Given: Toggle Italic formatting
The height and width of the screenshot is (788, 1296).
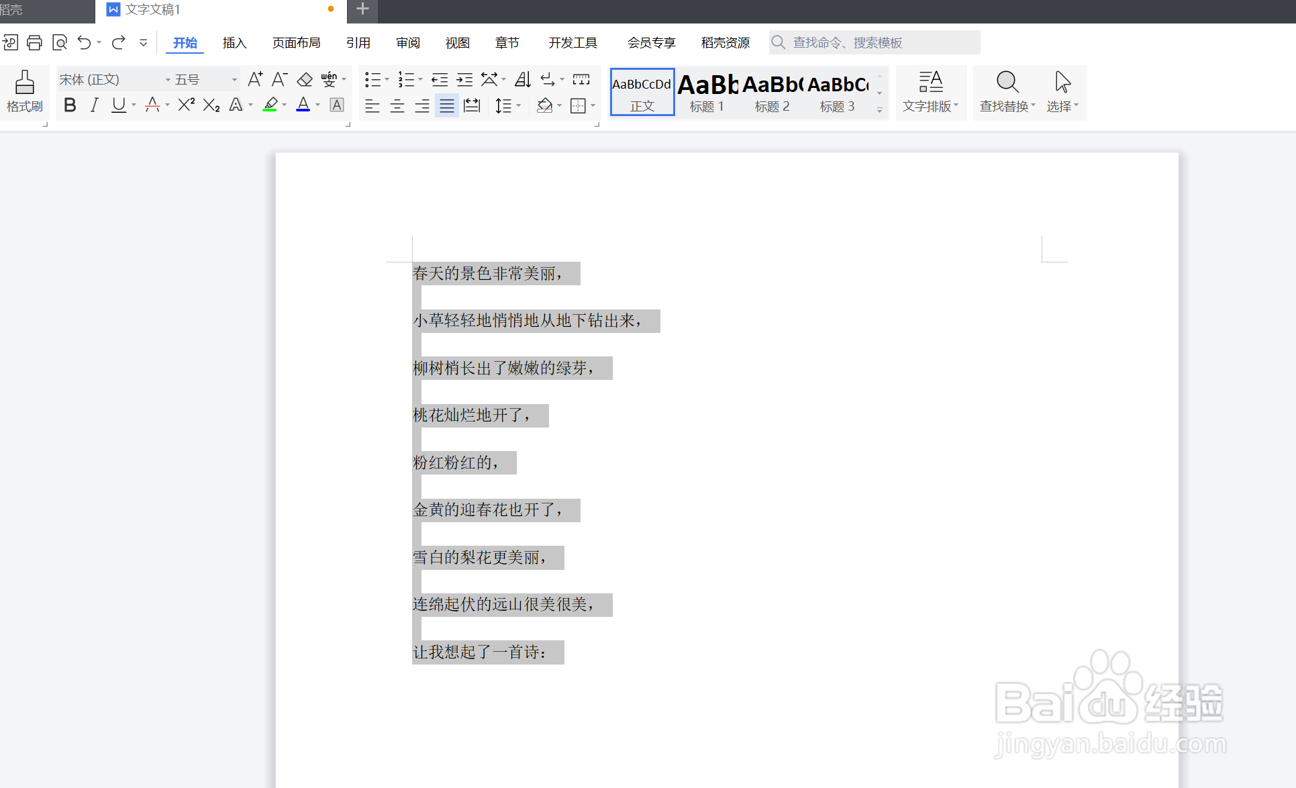Looking at the screenshot, I should point(94,105).
